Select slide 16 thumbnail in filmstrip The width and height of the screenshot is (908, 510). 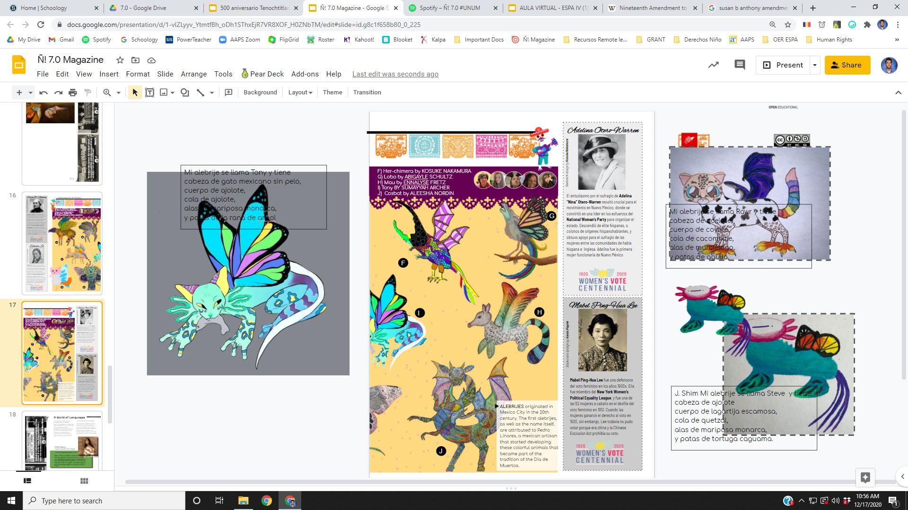pyautogui.click(x=62, y=243)
